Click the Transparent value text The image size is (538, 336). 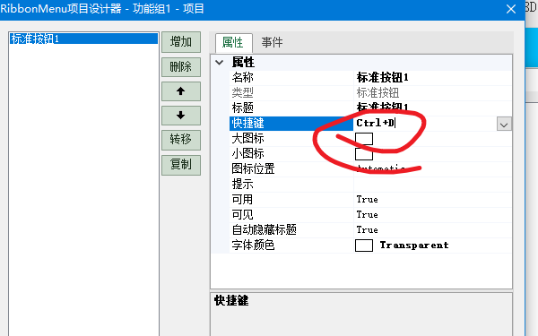[414, 246]
